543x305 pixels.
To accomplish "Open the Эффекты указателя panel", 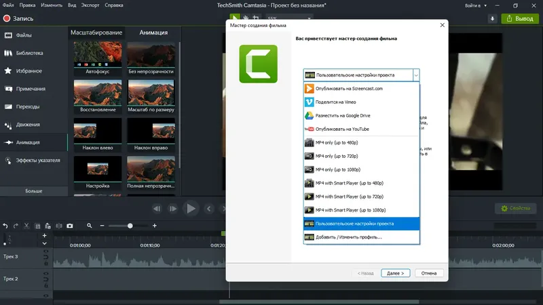I will click(x=33, y=161).
